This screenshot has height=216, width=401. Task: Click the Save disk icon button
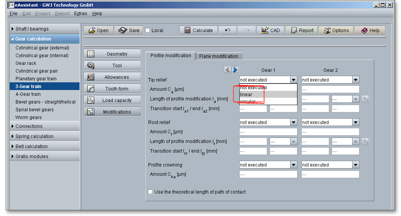click(x=129, y=31)
